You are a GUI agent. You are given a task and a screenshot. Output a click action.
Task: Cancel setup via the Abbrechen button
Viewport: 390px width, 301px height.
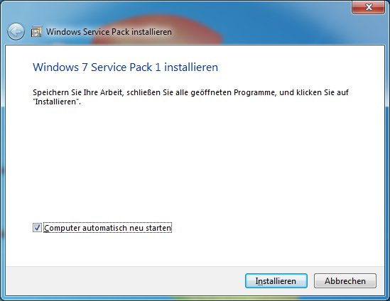pyautogui.click(x=345, y=281)
